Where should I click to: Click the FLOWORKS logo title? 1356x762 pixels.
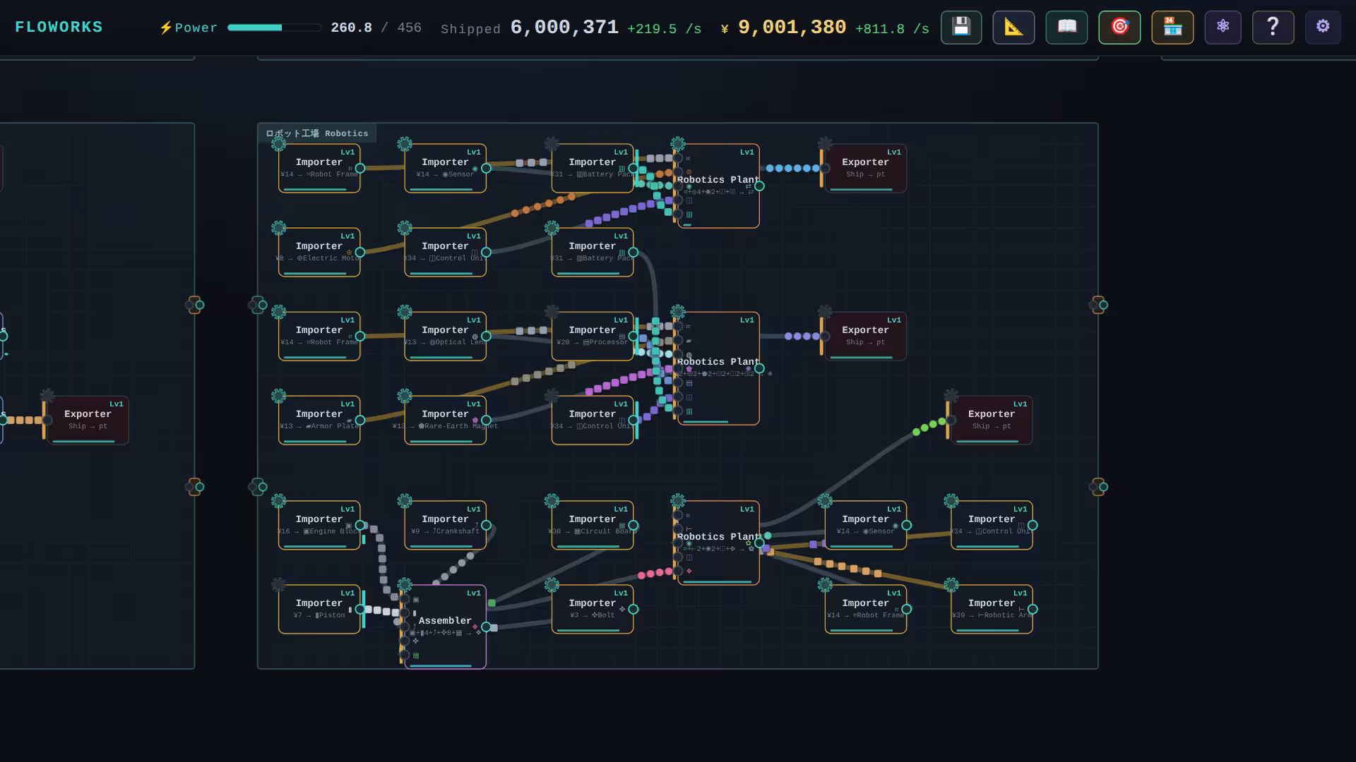[x=59, y=28]
